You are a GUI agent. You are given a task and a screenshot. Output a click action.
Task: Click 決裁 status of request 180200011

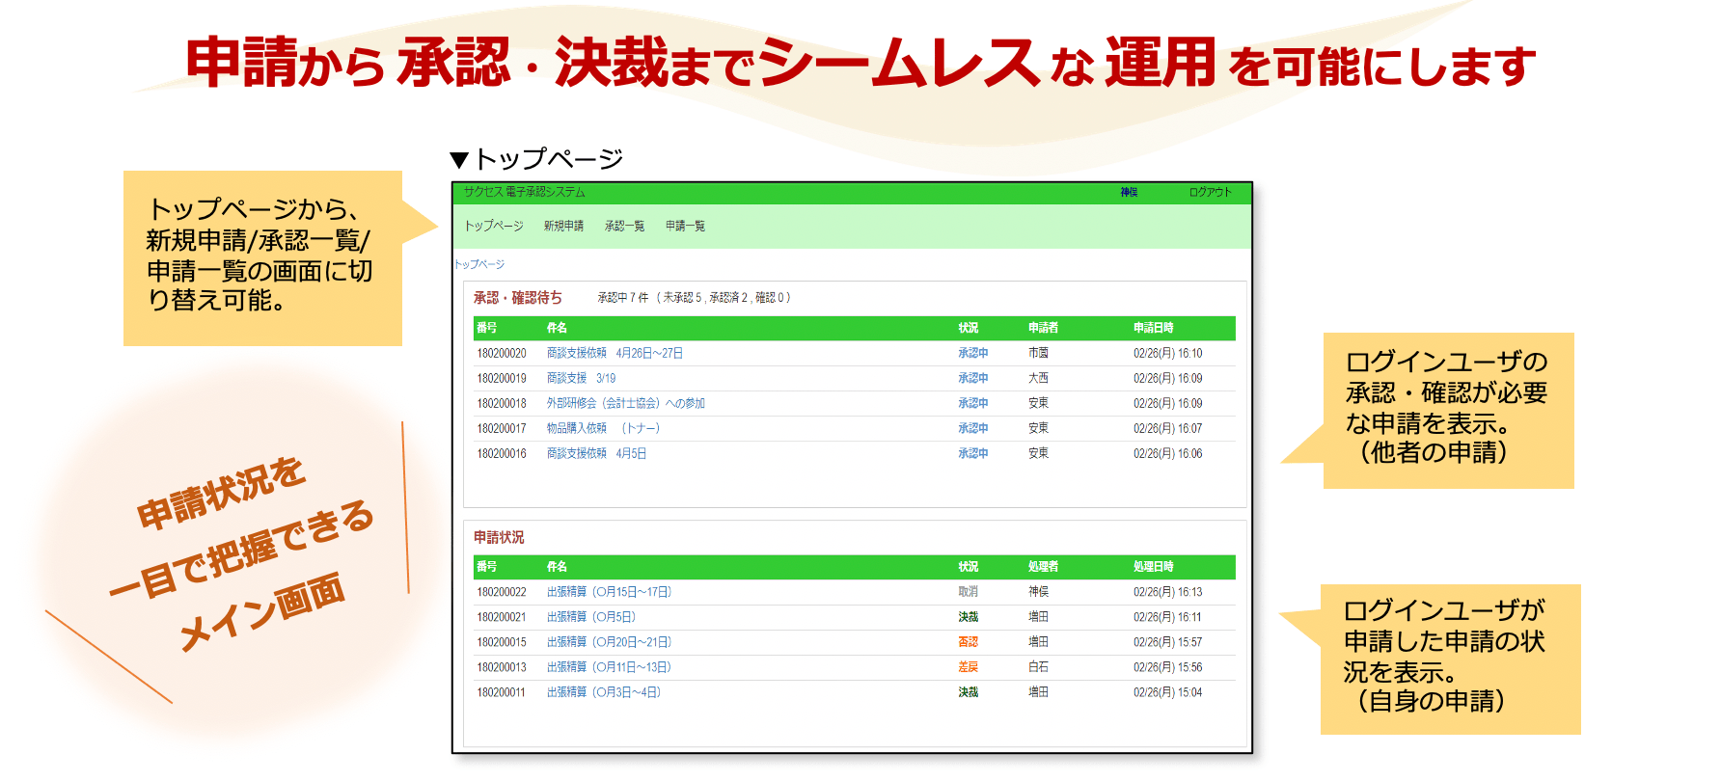[x=968, y=692]
